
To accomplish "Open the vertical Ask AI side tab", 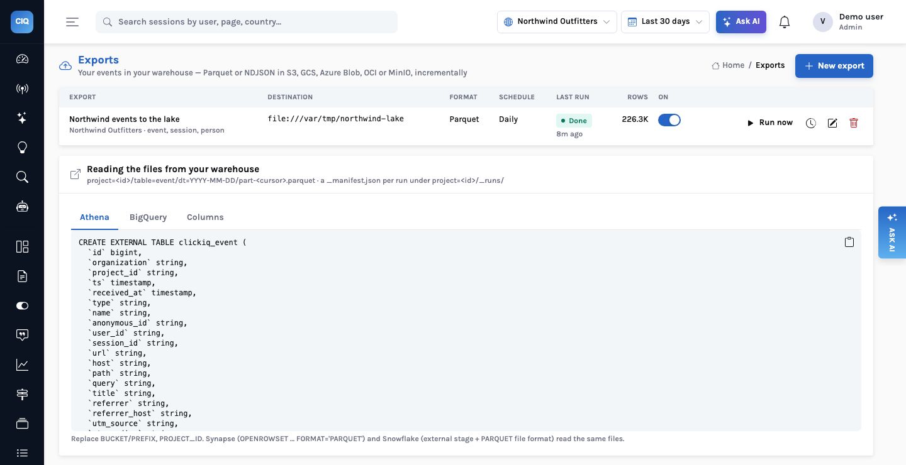I will click(892, 232).
